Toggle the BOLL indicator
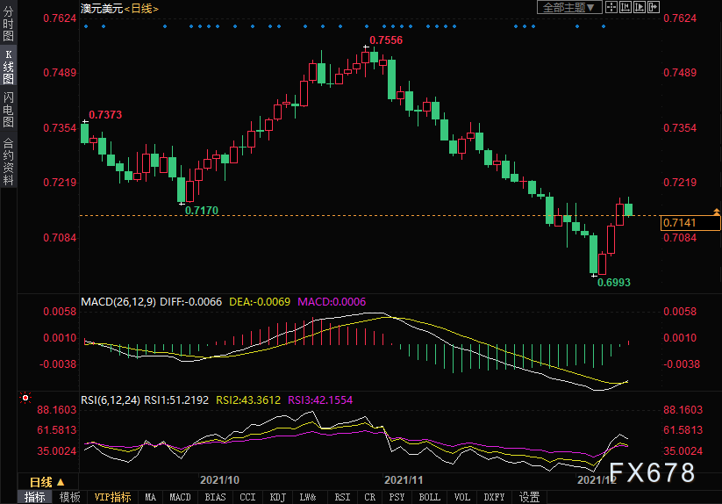722x504 pixels. (x=429, y=497)
